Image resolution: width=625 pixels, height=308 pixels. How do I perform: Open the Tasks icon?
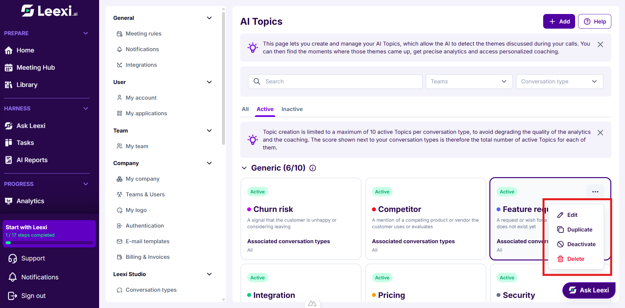[x=8, y=143]
